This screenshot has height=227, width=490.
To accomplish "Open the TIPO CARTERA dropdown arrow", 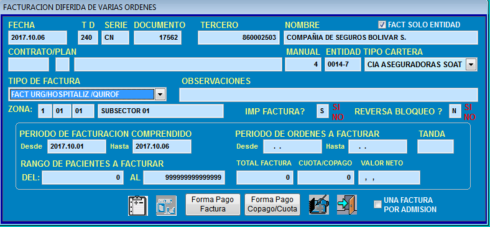I will pos(471,65).
